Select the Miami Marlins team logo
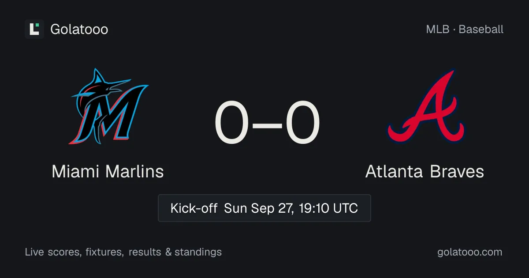Image resolution: width=529 pixels, height=278 pixels. pyautogui.click(x=108, y=106)
